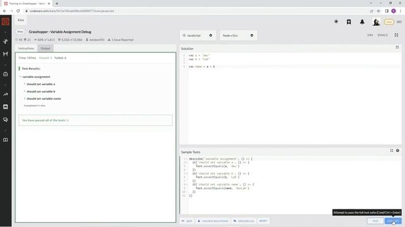The image size is (405, 227).
Task: Click the TEST button
Action: 375,221
